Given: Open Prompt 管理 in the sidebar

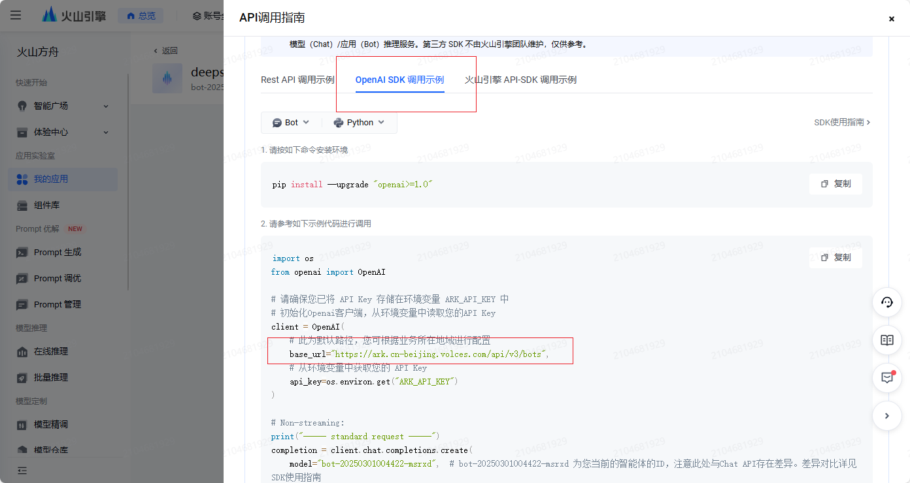Looking at the screenshot, I should [63, 304].
